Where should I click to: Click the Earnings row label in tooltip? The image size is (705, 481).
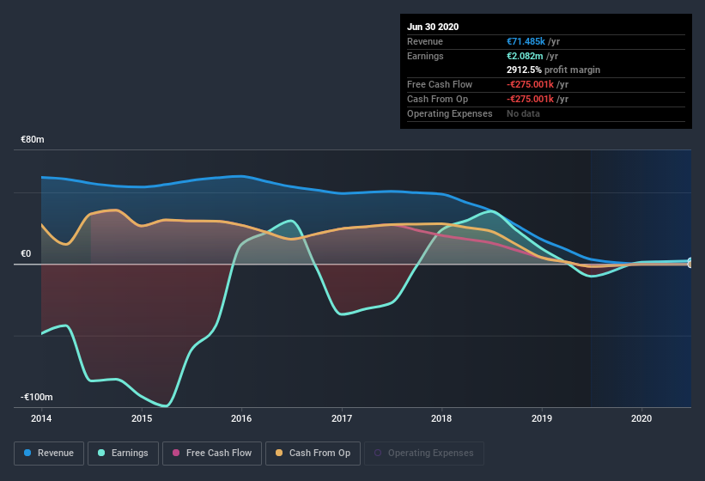425,56
